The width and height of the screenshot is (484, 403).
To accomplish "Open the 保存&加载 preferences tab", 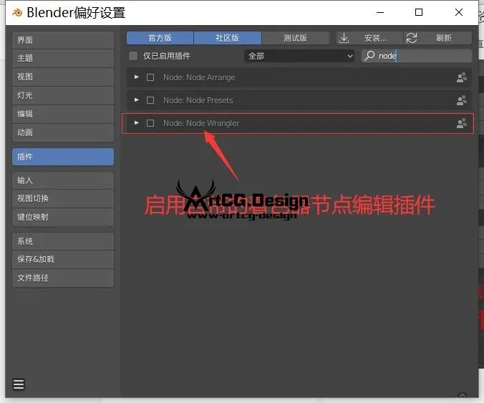I will (x=63, y=259).
